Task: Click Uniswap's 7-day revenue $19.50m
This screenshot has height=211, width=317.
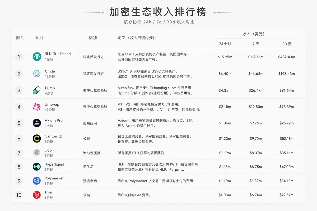Action: click(256, 107)
